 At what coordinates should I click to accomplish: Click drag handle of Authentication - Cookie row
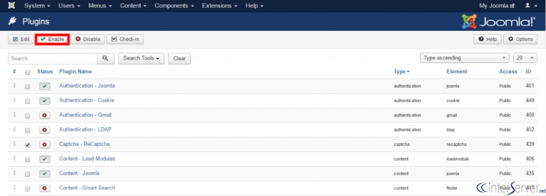(x=14, y=100)
